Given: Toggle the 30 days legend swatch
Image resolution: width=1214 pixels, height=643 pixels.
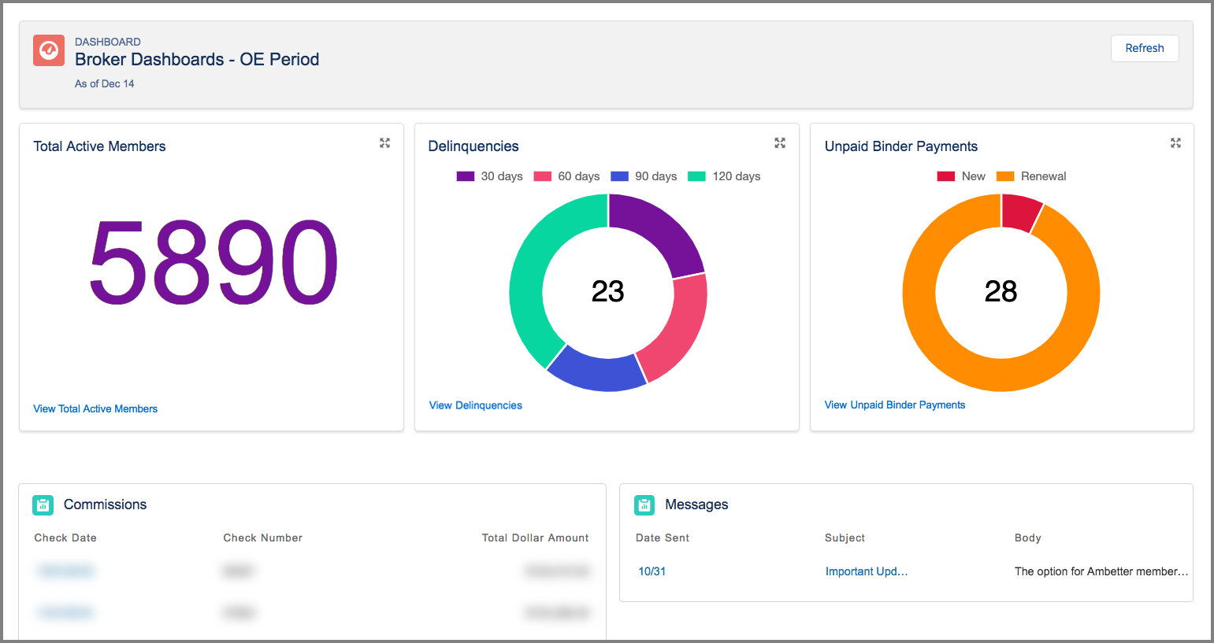Looking at the screenshot, I should (x=466, y=176).
